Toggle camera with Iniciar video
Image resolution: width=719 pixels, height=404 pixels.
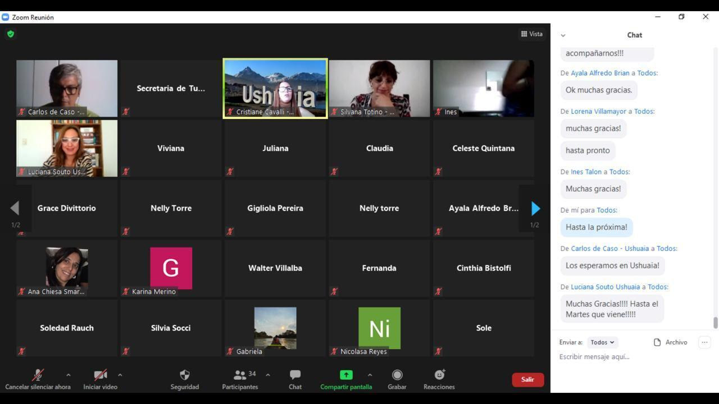coord(101,375)
